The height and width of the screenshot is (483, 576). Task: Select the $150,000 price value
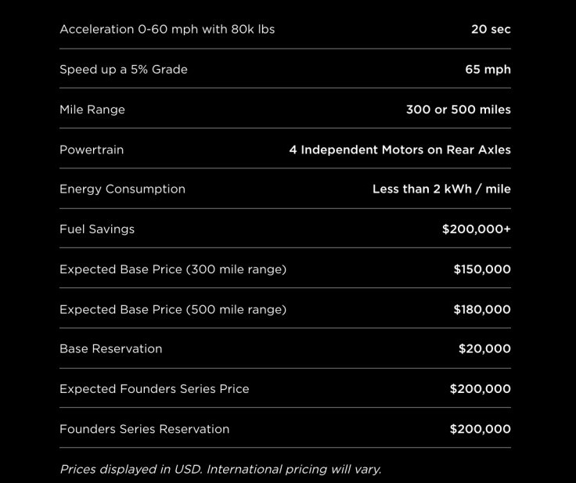(x=482, y=269)
